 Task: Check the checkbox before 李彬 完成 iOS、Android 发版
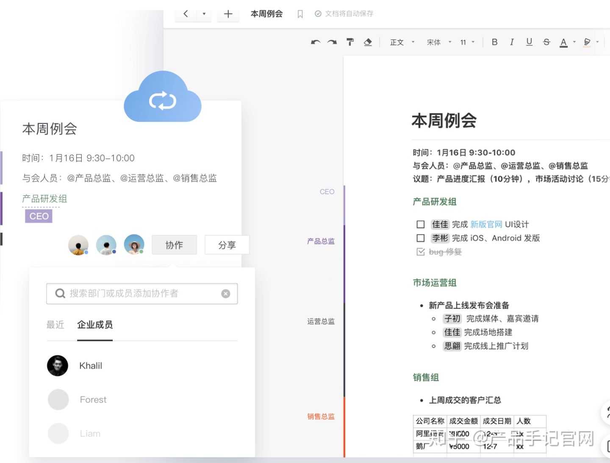tap(421, 238)
